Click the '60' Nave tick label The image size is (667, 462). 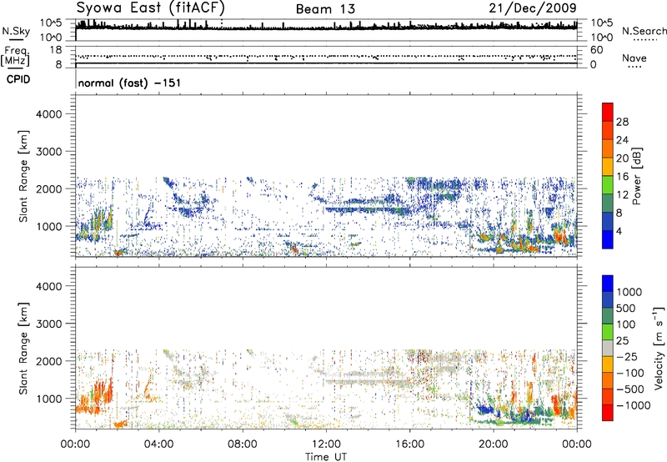click(x=596, y=50)
